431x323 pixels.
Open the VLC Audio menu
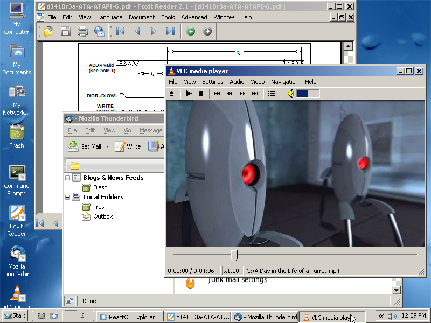point(237,82)
